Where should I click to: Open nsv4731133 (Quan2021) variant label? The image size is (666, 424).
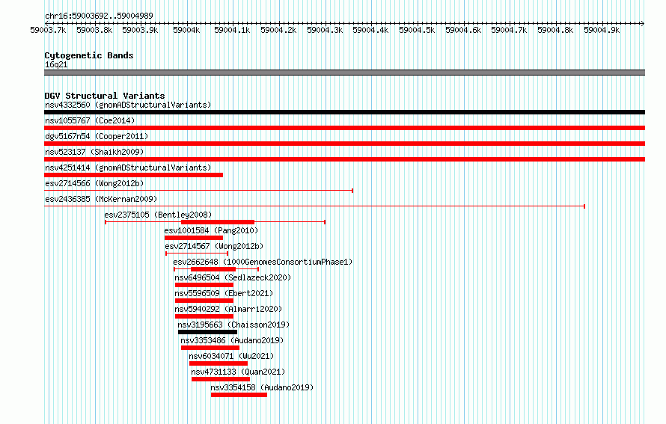click(238, 372)
